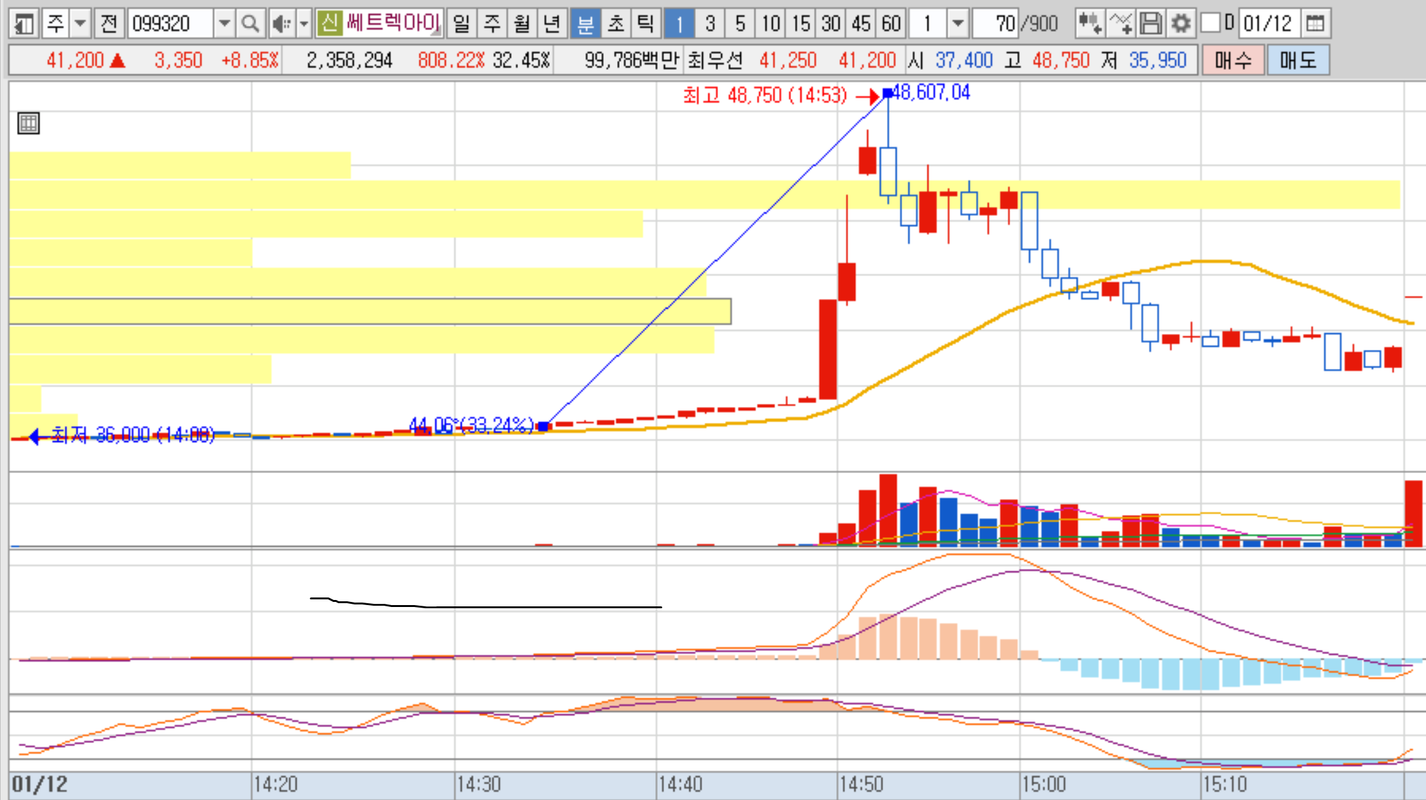Switch to 분 (minute) chart period
Image resolution: width=1426 pixels, height=800 pixels.
585,23
